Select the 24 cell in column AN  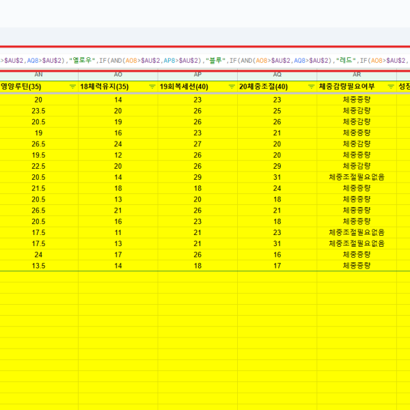39,255
